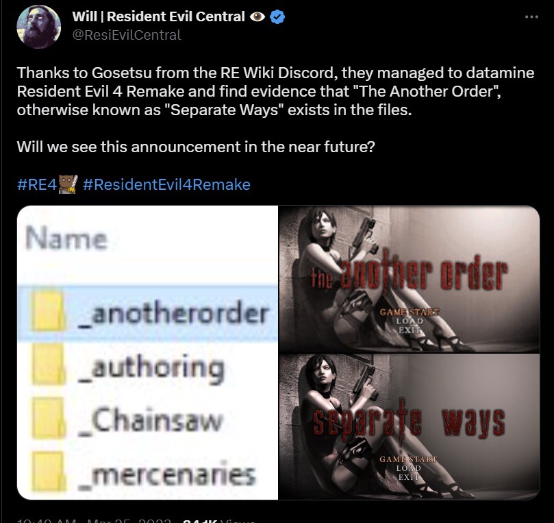Viewport: 554px width, 523px height.
Task: Click the chainsaw emoji after #RE4
Action: click(68, 184)
